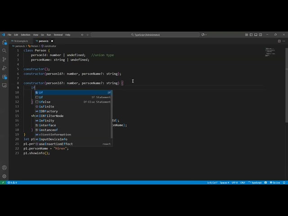Open the Terminal menu
Viewport: 288px width, 216px height.
pyautogui.click(x=58, y=35)
